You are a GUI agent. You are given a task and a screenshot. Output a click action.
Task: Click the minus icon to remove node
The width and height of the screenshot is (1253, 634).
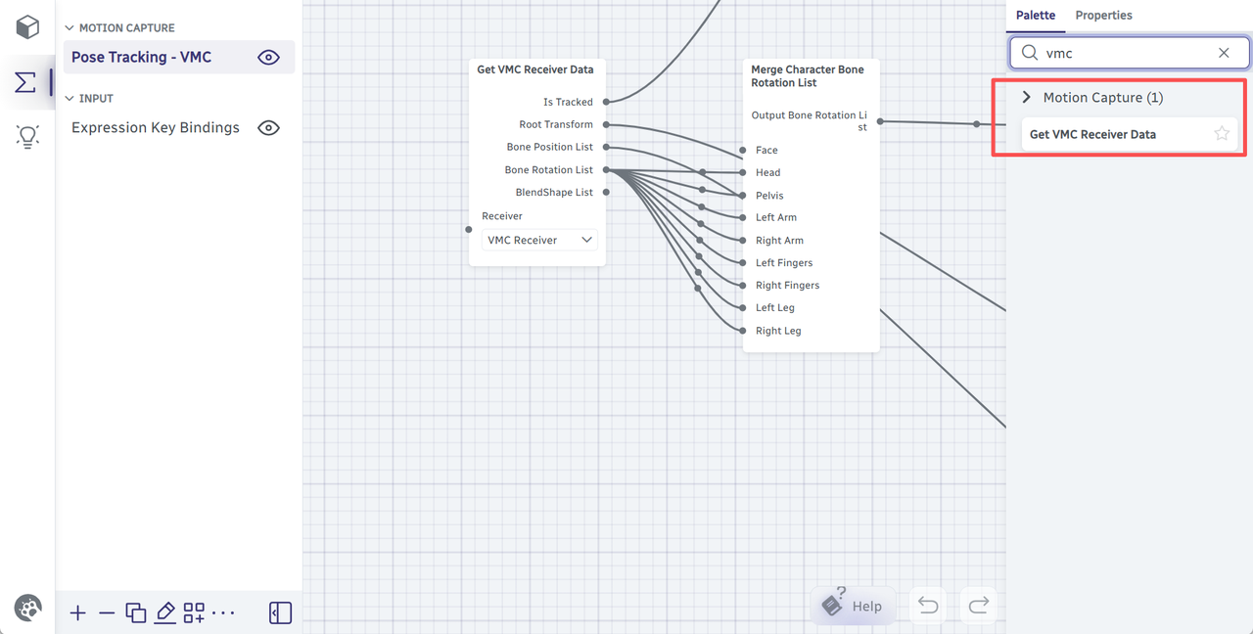(107, 613)
